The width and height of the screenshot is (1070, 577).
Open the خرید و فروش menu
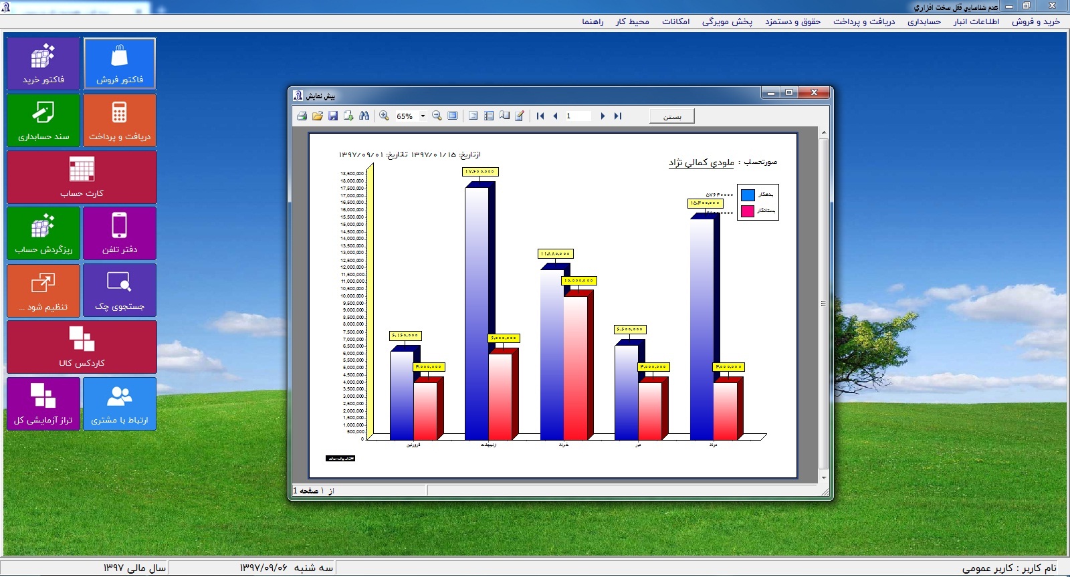click(x=1035, y=21)
